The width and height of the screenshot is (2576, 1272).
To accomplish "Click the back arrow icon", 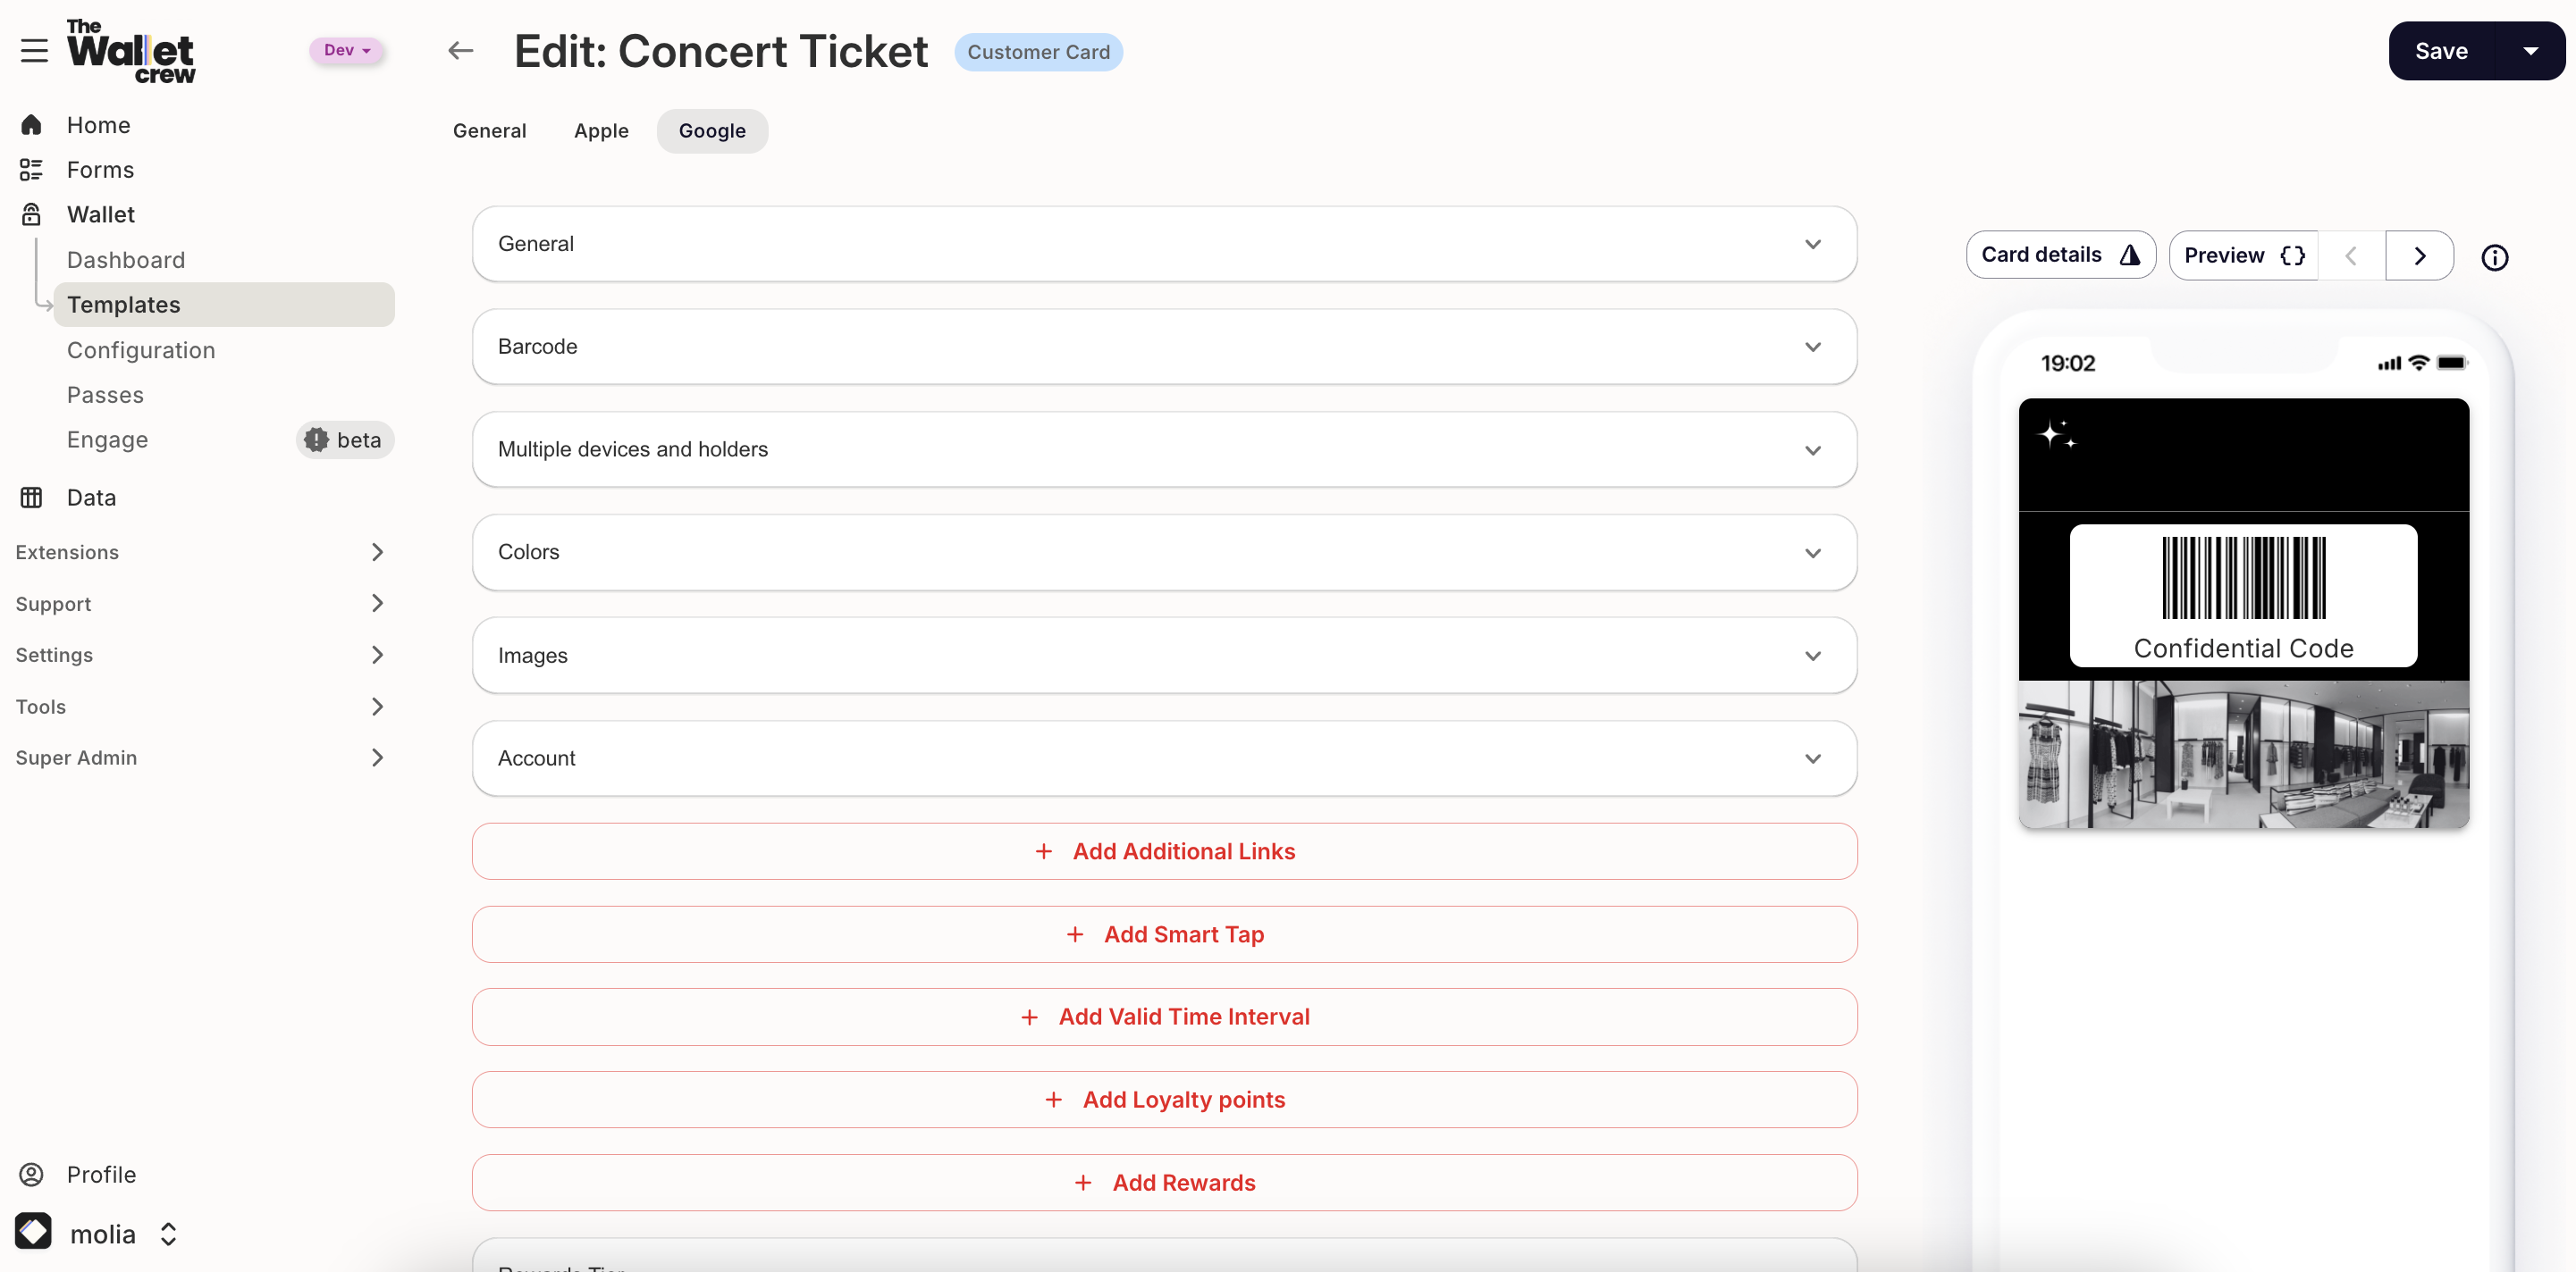I will [x=460, y=51].
